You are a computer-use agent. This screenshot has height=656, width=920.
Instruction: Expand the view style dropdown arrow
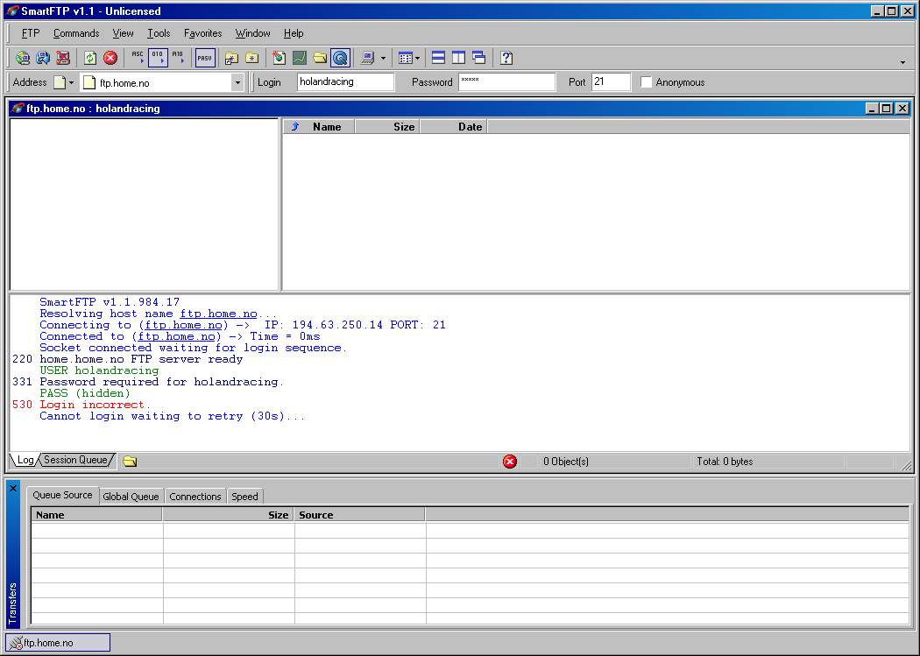pyautogui.click(x=417, y=59)
